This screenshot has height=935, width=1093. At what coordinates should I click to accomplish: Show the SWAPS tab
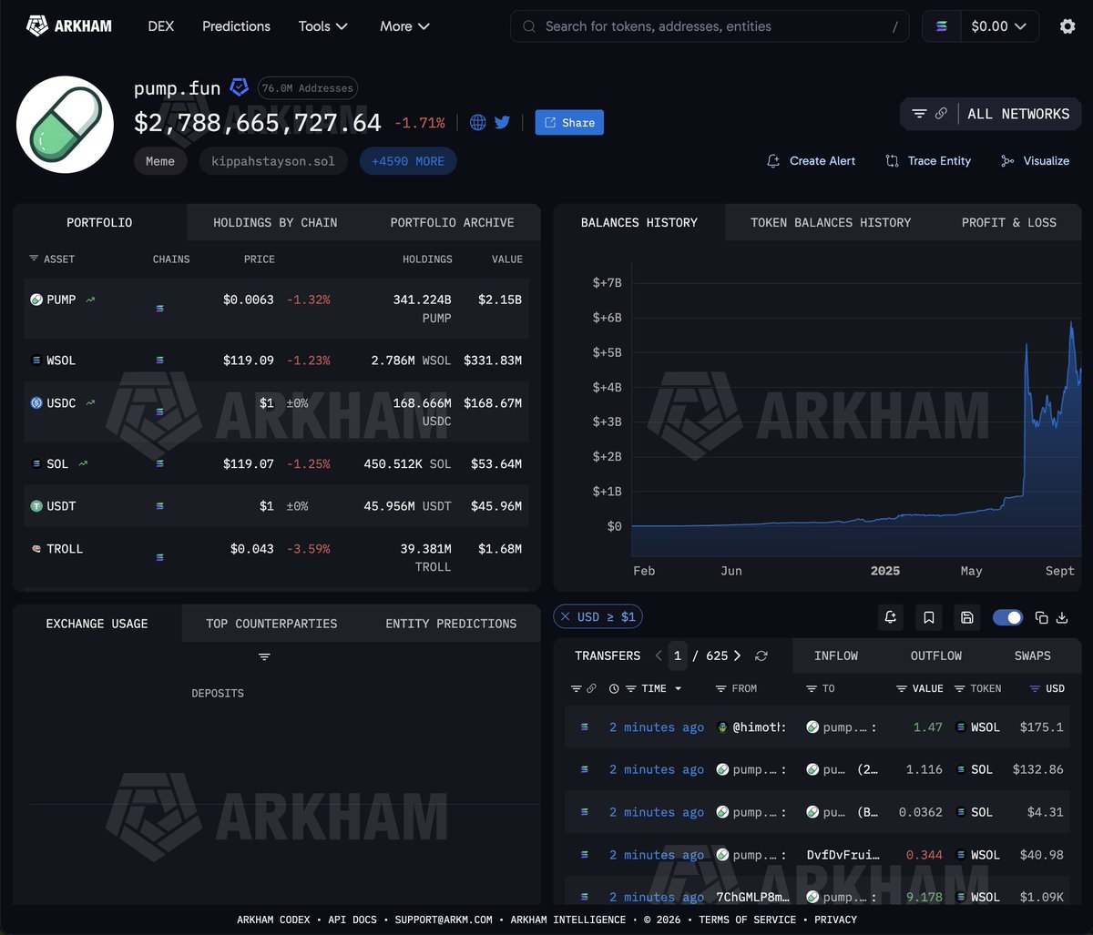click(1033, 656)
